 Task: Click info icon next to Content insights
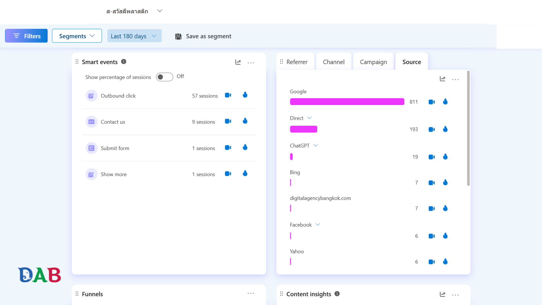337,294
